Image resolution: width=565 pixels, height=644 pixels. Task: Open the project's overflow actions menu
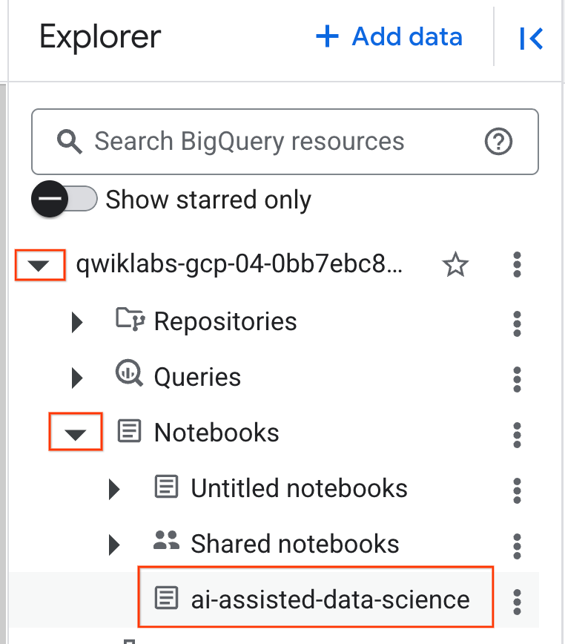point(517,265)
